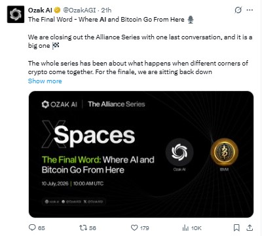Click the golden IBVM coin logo
262x236 pixels.
(x=224, y=152)
